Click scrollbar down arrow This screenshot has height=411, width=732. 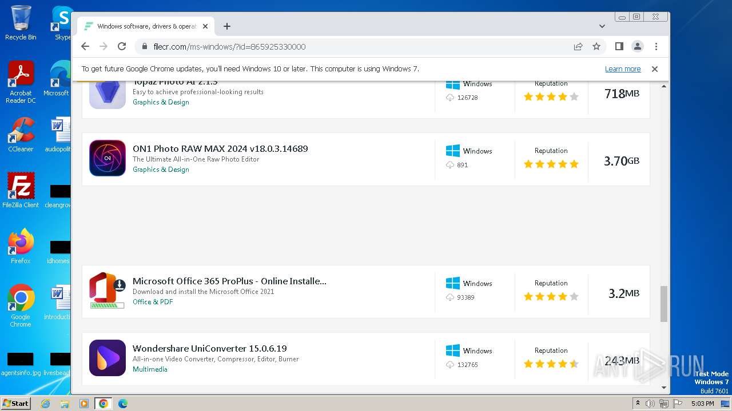coord(664,388)
